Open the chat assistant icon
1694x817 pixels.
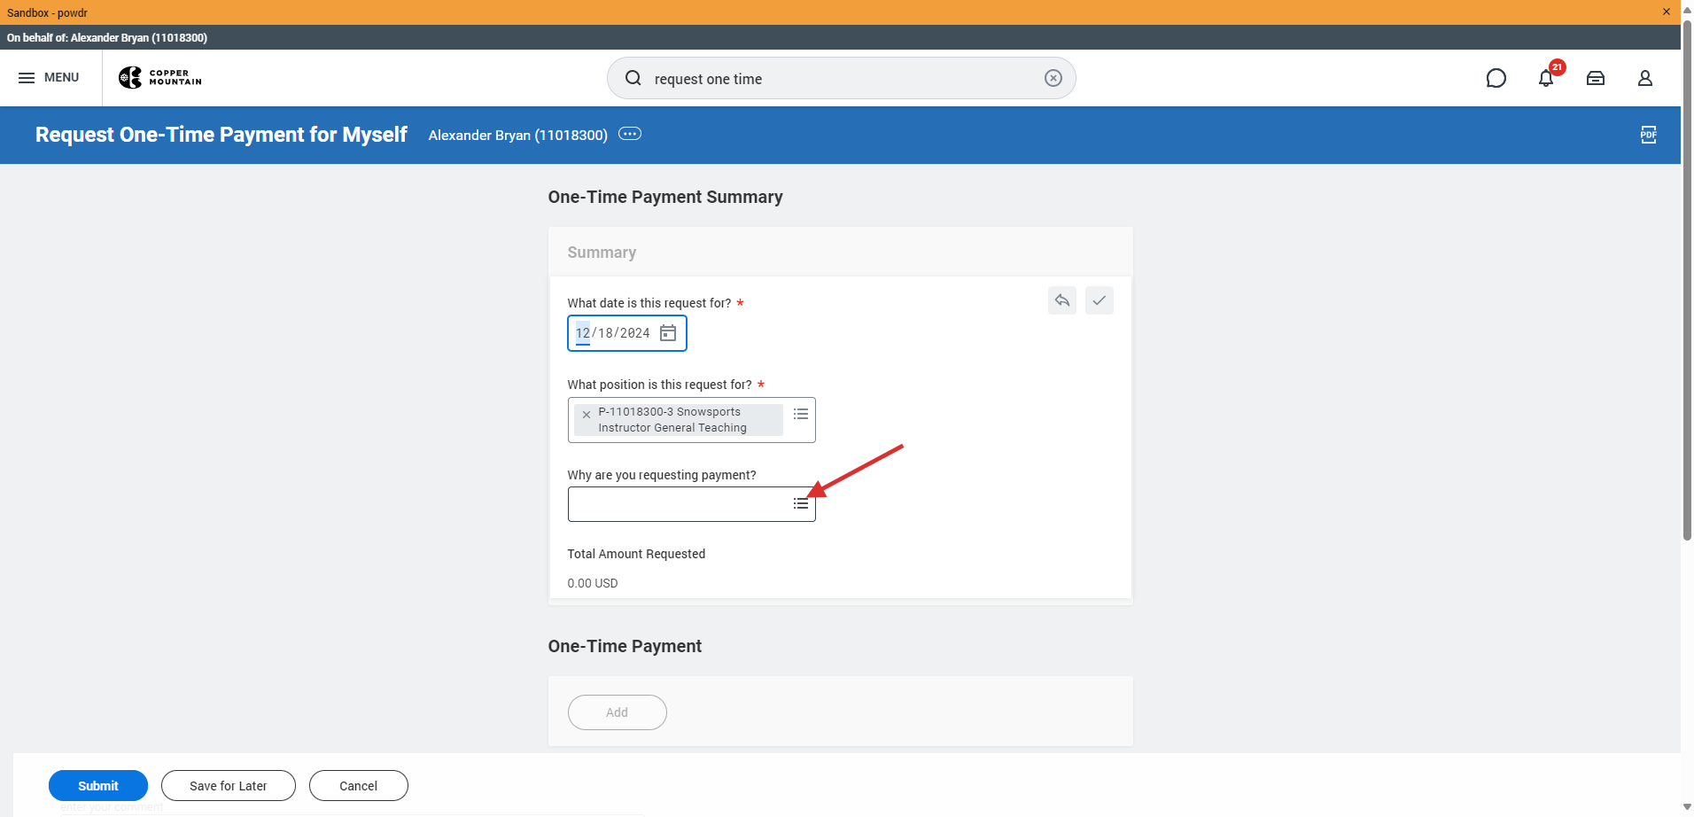click(x=1496, y=78)
